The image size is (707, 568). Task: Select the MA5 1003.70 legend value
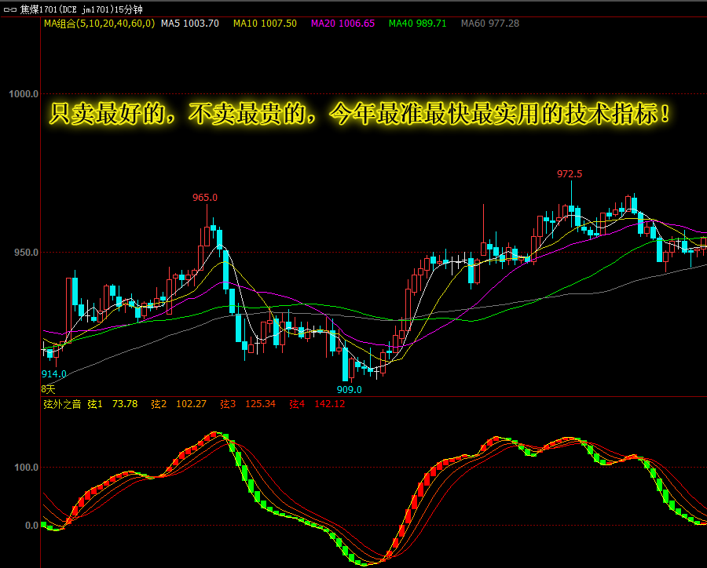[x=190, y=24]
